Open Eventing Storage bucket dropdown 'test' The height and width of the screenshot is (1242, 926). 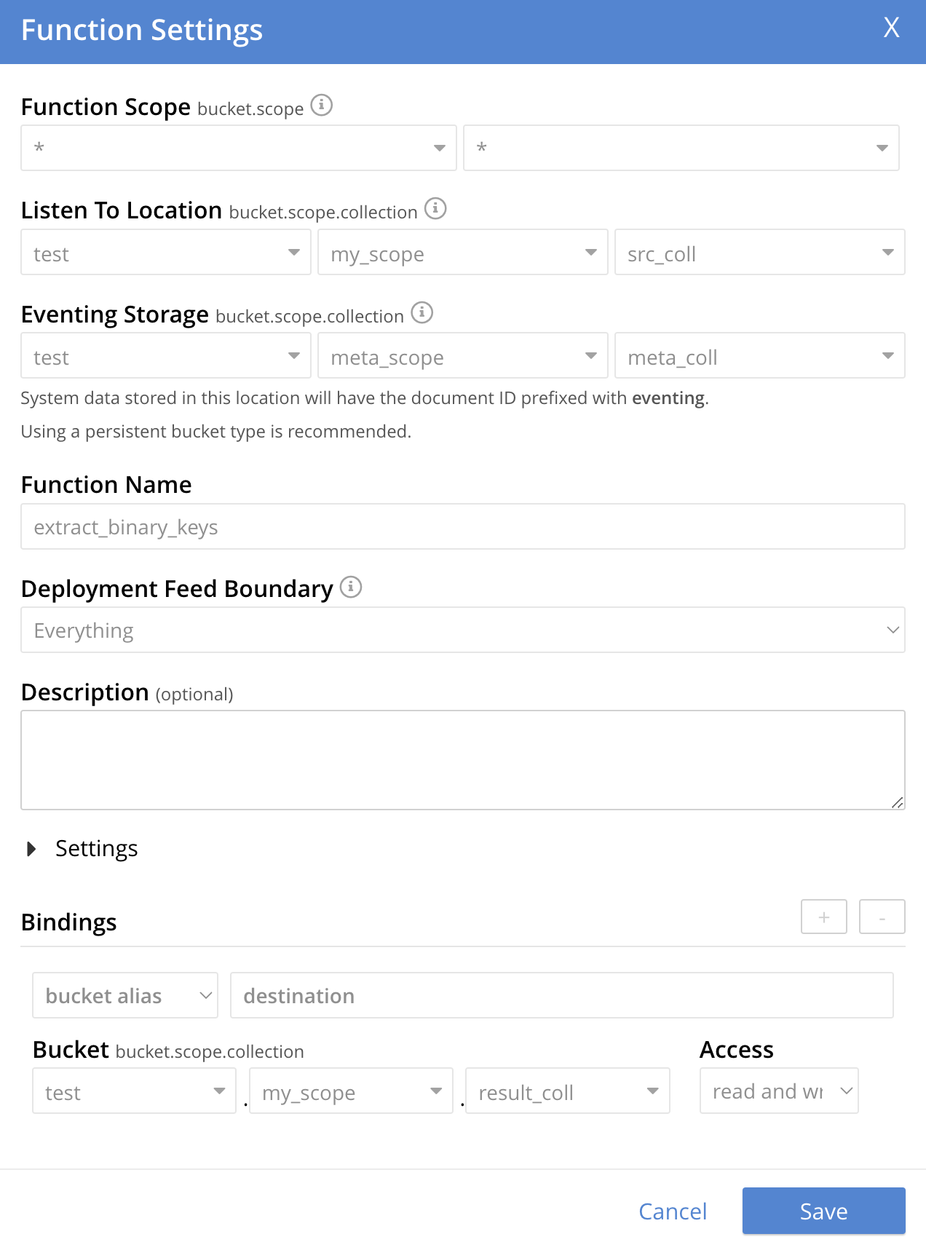pyautogui.click(x=166, y=355)
